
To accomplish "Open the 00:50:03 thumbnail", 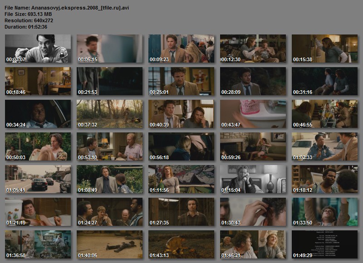I will click(38, 146).
